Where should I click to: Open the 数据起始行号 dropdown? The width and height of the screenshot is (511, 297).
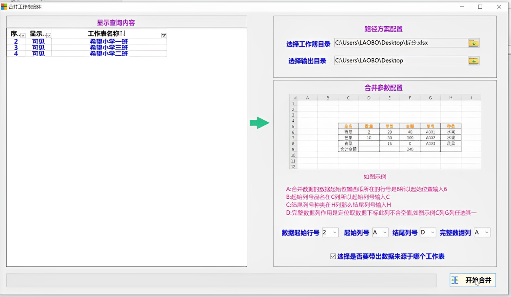coord(335,232)
